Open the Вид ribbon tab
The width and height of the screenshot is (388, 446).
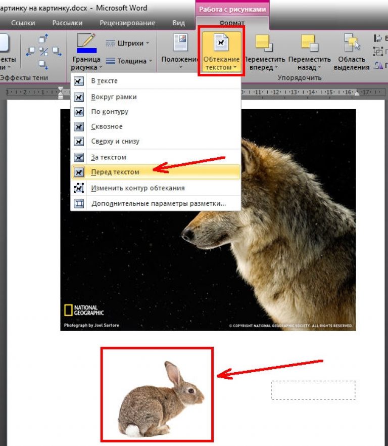(178, 23)
